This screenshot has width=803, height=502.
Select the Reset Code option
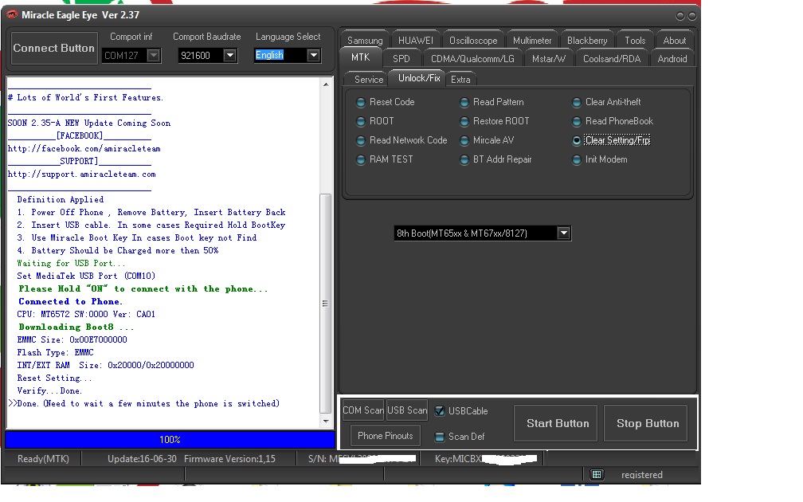click(x=385, y=102)
